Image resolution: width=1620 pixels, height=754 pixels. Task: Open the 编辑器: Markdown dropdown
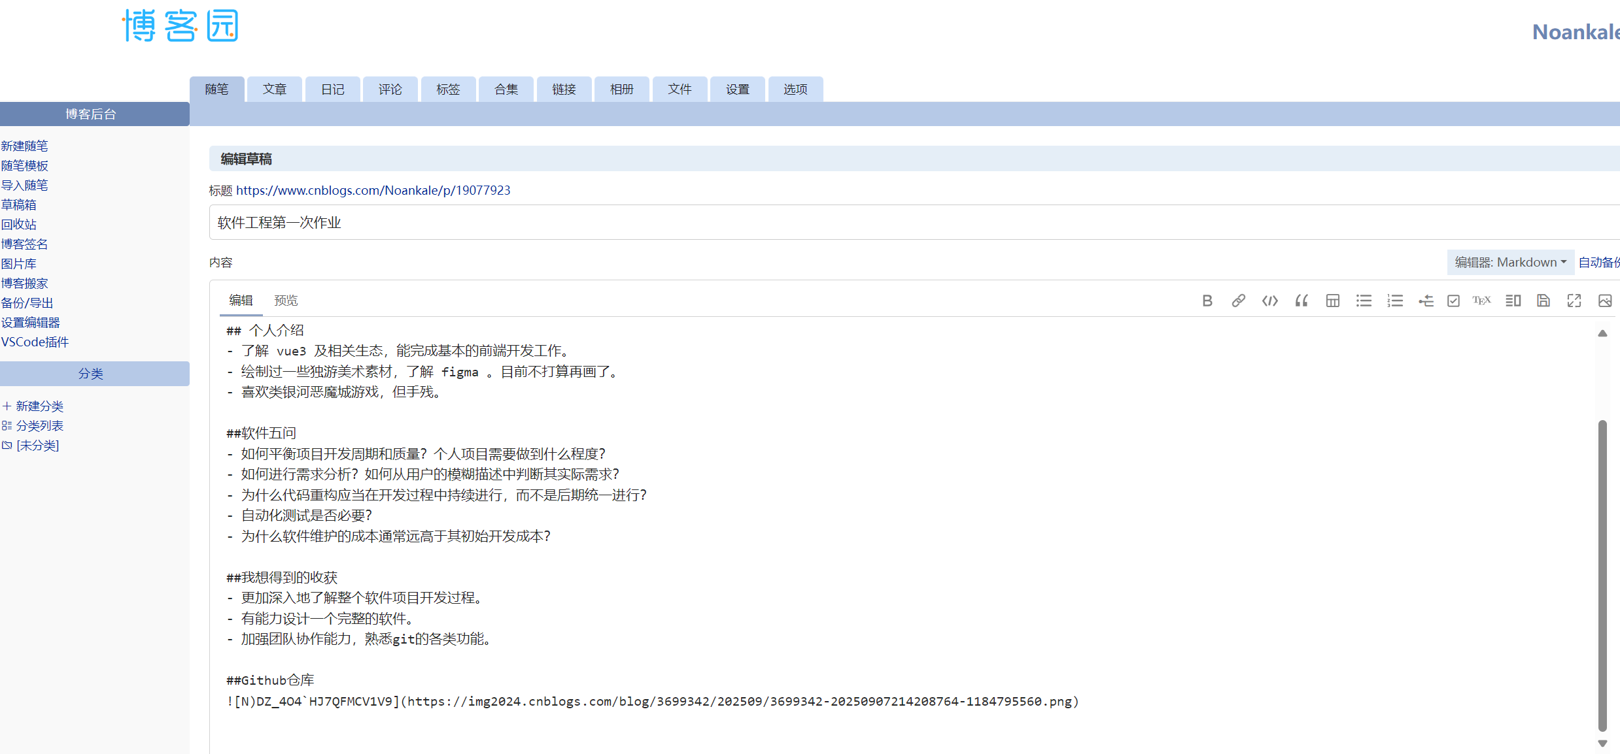[1510, 262]
